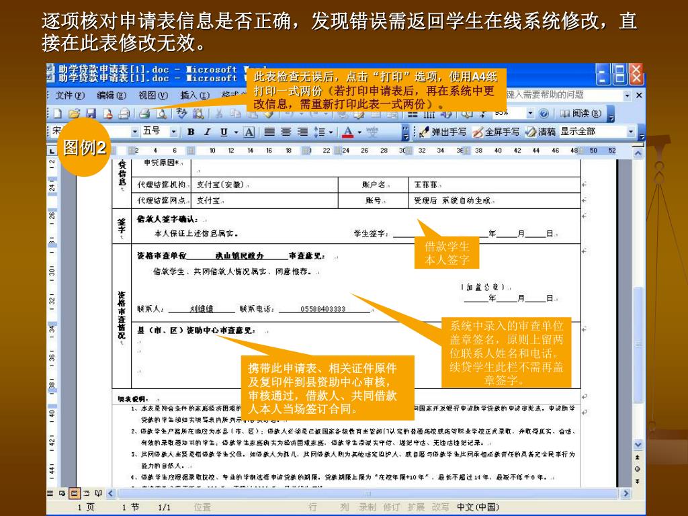Switch to Outline view icon
This screenshot has width=688, height=516.
coord(87,494)
